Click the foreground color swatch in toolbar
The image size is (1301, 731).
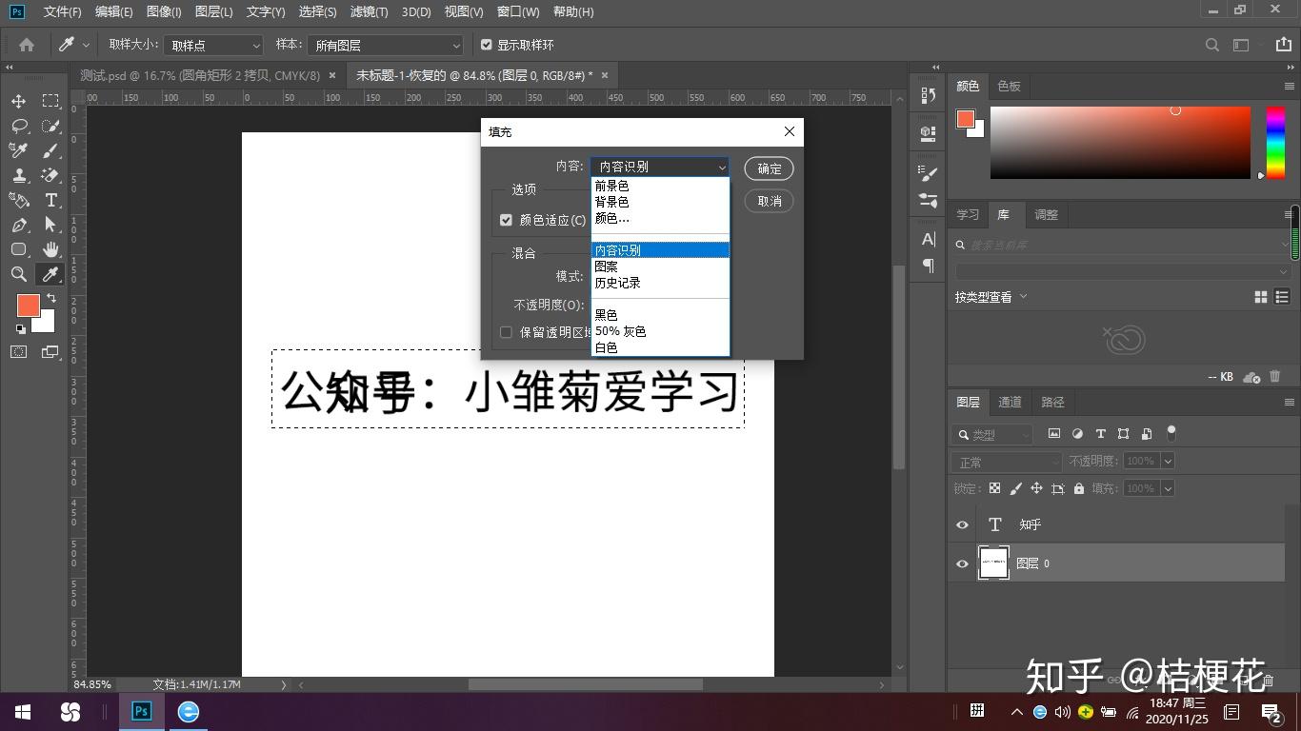pos(28,306)
